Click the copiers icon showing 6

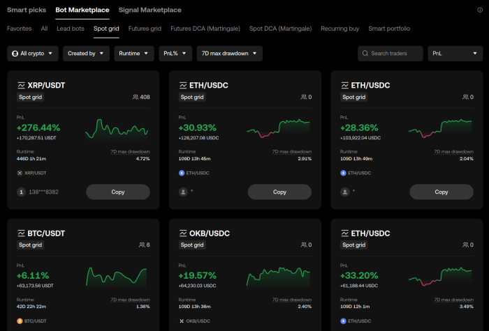point(142,245)
